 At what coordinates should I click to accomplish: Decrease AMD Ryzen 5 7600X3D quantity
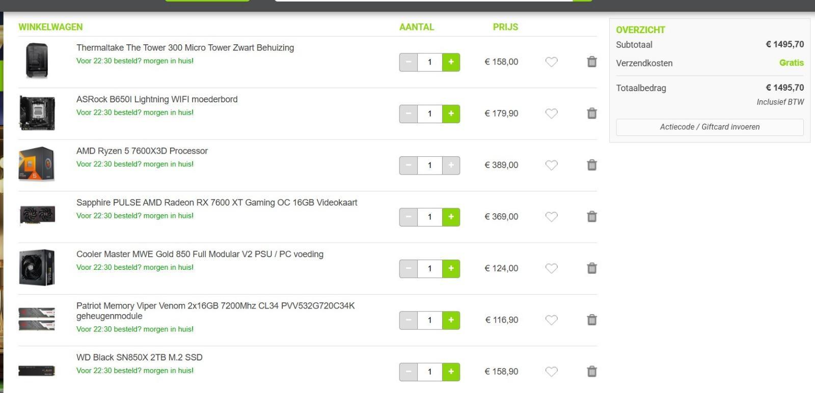pos(409,165)
